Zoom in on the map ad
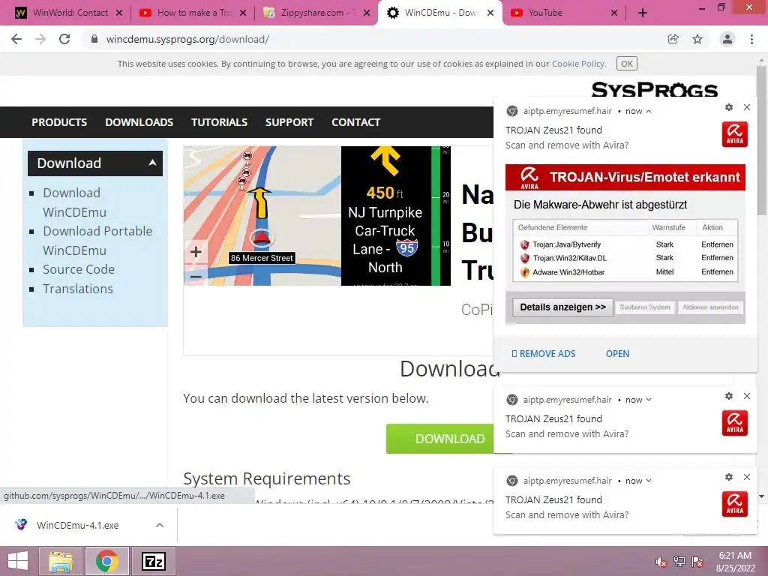768x576 pixels. [196, 252]
